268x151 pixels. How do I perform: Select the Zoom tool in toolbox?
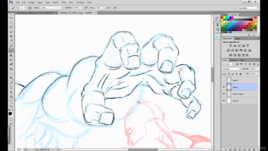pos(11,106)
